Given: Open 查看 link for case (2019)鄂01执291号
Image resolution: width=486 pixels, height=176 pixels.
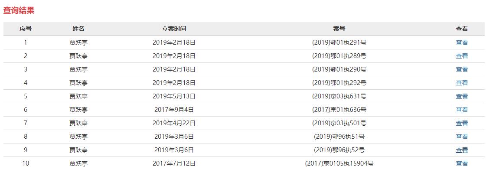Looking at the screenshot, I should [462, 42].
